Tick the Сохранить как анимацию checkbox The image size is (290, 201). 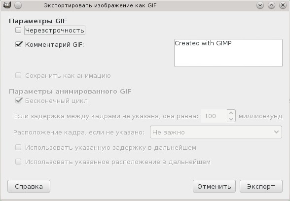[x=18, y=75]
